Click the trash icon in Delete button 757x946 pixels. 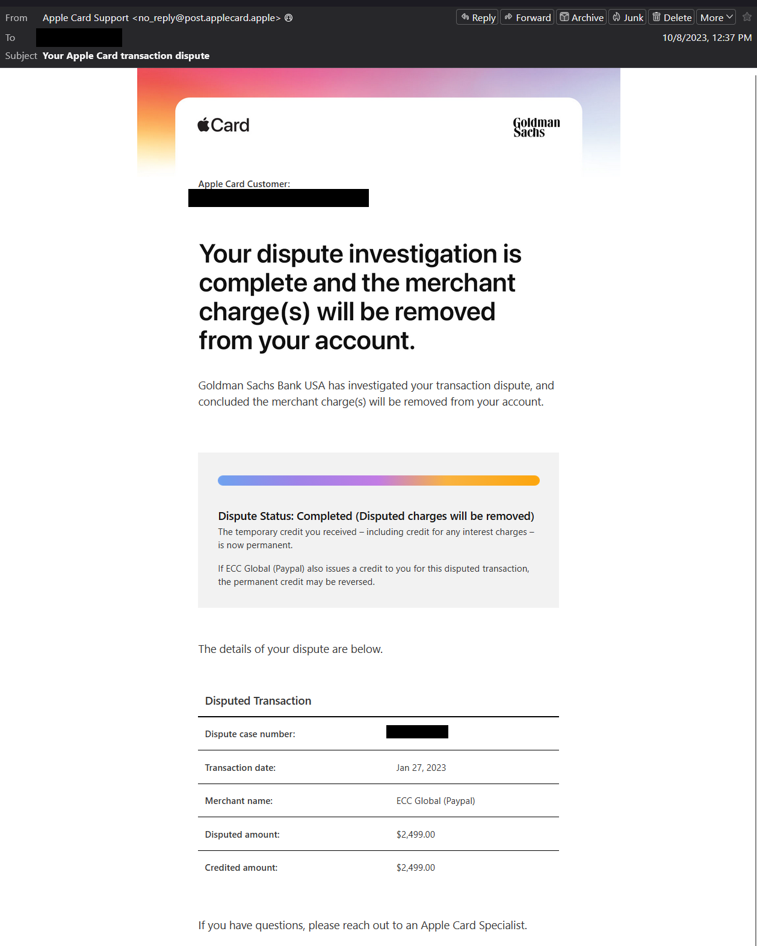coord(657,17)
